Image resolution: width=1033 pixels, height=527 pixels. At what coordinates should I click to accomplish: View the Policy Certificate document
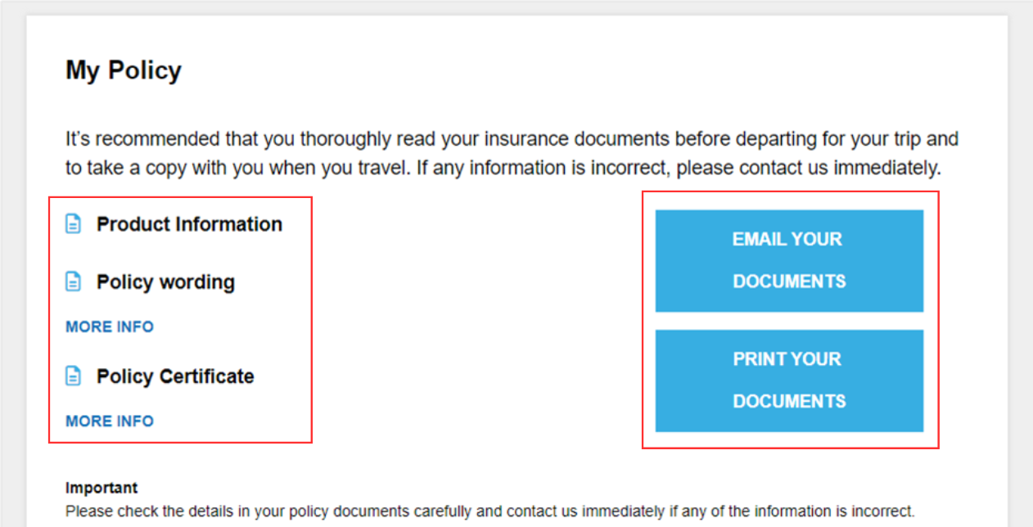pyautogui.click(x=175, y=376)
